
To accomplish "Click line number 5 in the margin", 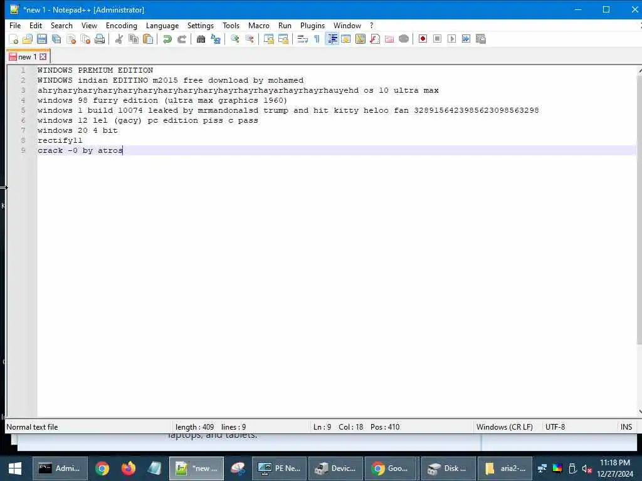I will tap(23, 110).
